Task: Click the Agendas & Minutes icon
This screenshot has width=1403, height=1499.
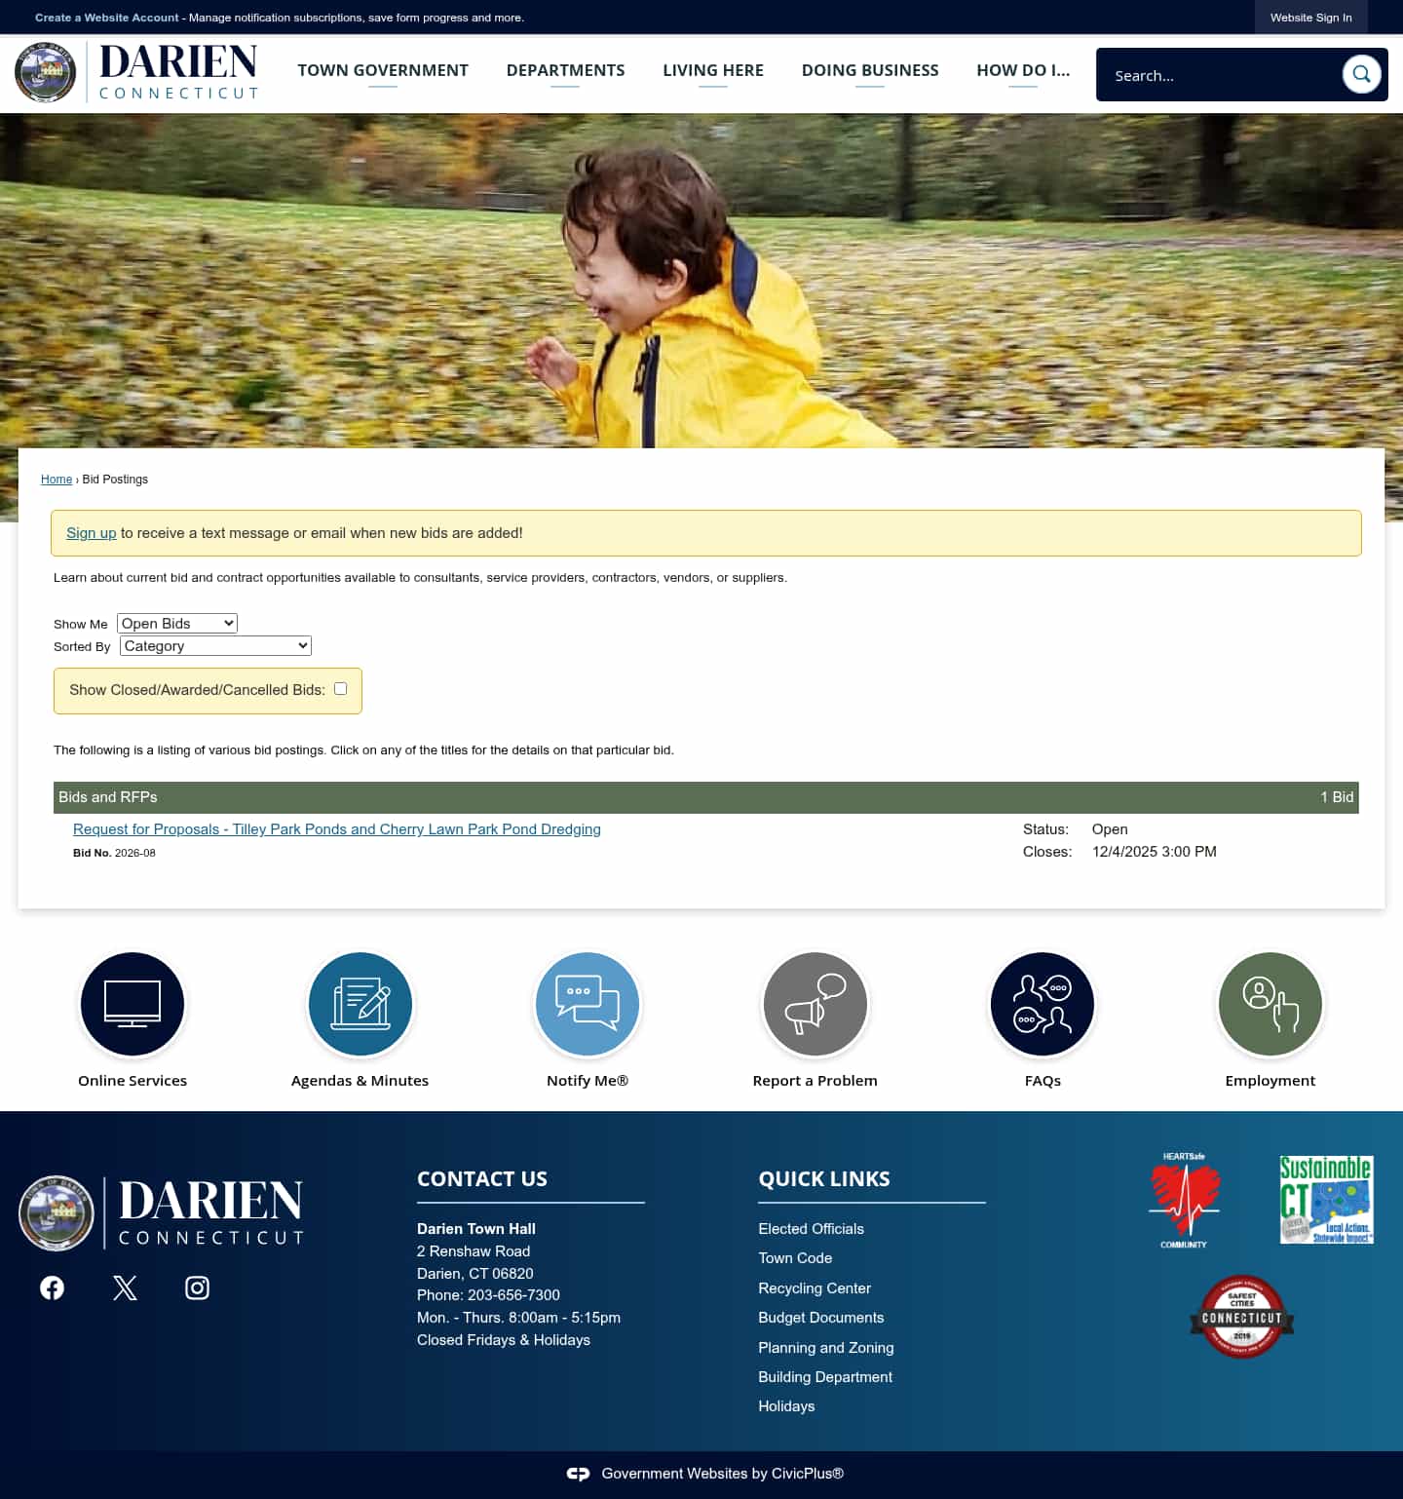Action: (360, 1004)
